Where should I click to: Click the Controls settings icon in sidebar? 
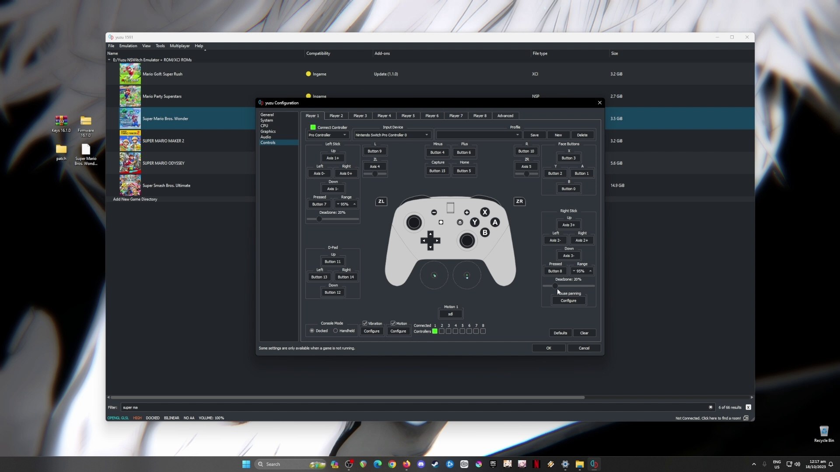(268, 142)
